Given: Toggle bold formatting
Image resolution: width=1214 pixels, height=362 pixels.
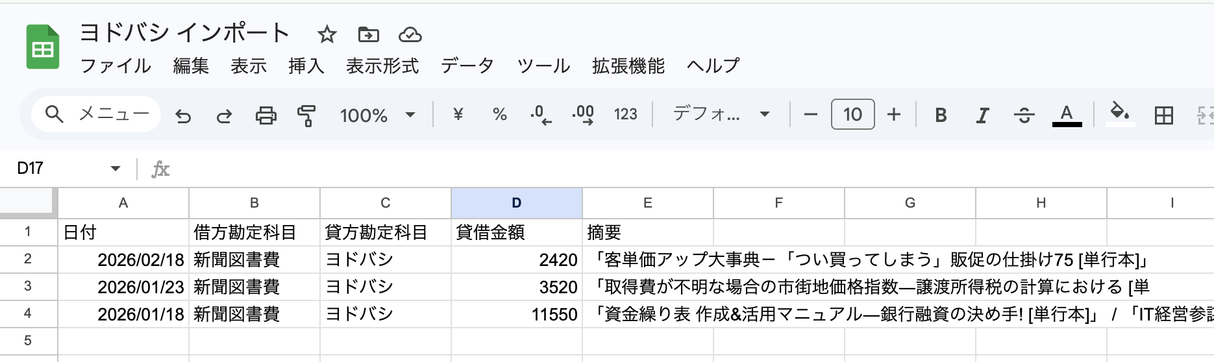Looking at the screenshot, I should tap(941, 115).
